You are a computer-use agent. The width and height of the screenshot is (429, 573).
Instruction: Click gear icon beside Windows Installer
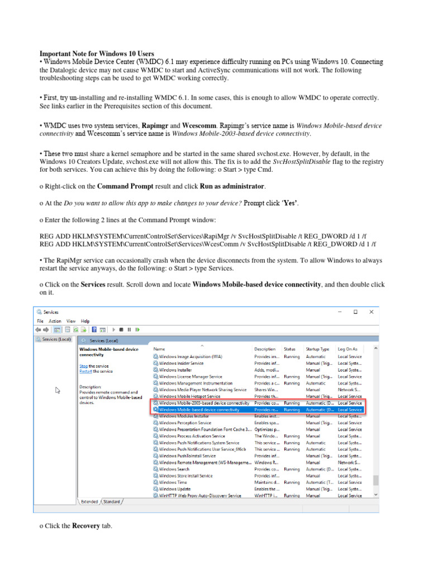[x=156, y=369]
